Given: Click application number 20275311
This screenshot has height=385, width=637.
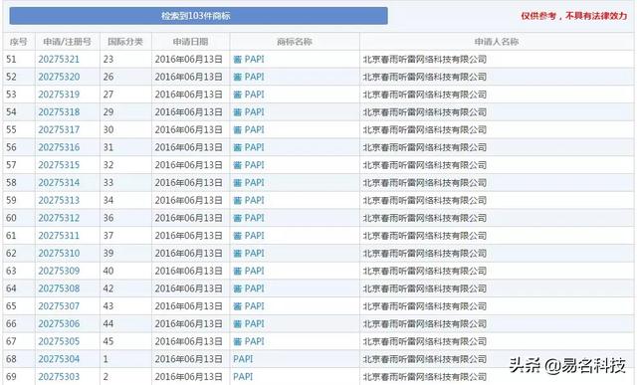Looking at the screenshot, I should [x=59, y=236].
